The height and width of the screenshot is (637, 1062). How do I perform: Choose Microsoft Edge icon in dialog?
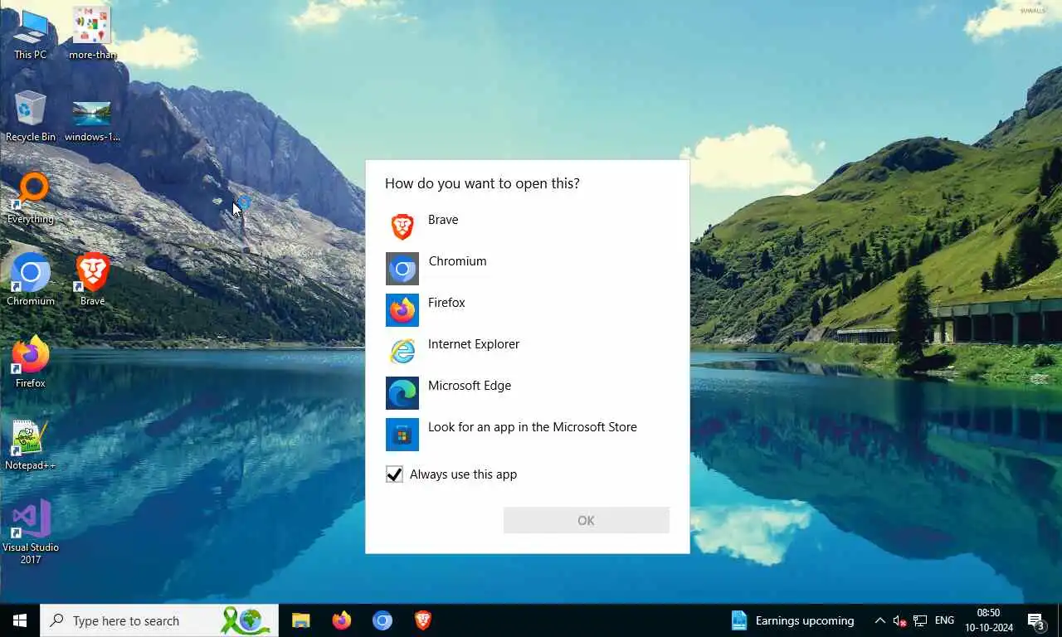click(402, 393)
